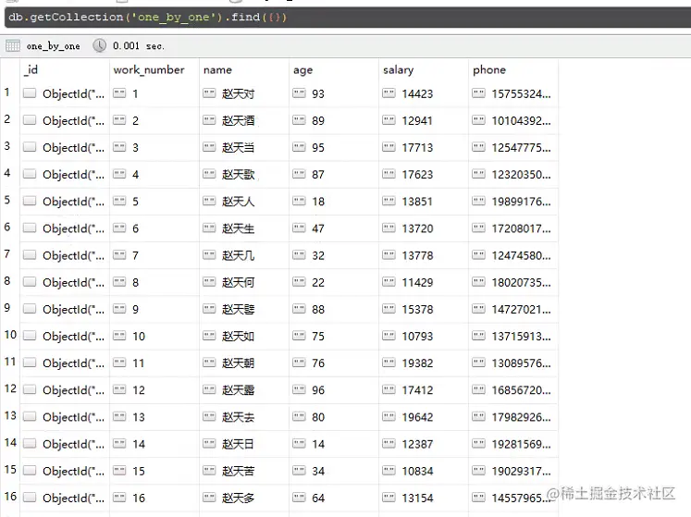Screen dimensions: 691x517
Task: Click phone value 10104392...
Action: pos(522,121)
